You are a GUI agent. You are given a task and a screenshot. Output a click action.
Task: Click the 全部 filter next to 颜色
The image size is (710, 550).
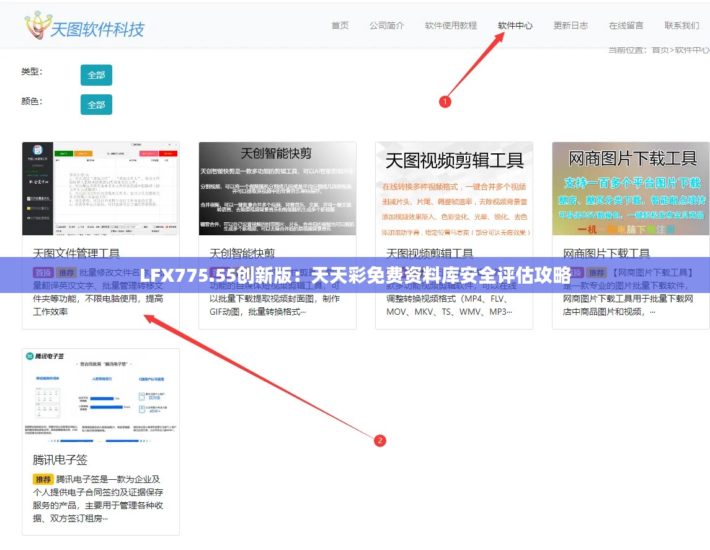(x=96, y=104)
